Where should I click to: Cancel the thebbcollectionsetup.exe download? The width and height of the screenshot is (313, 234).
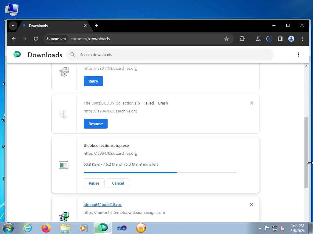tap(118, 183)
